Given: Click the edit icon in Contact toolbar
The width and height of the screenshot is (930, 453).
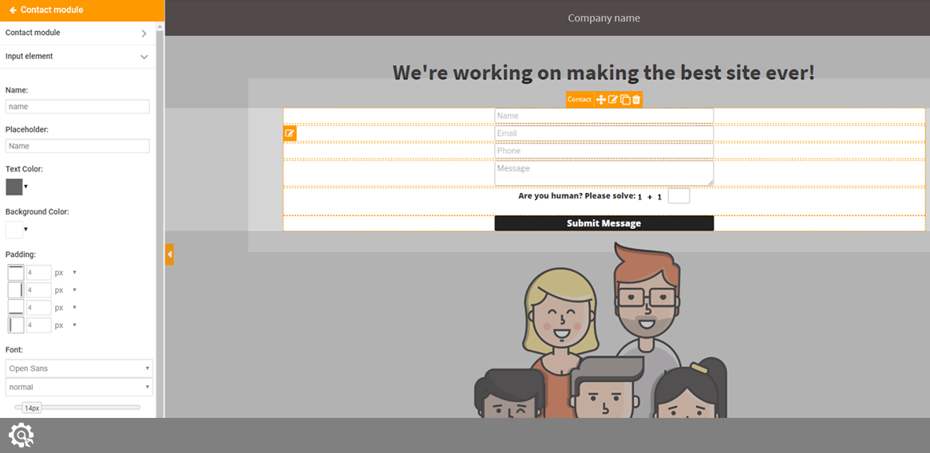Looking at the screenshot, I should (x=613, y=100).
